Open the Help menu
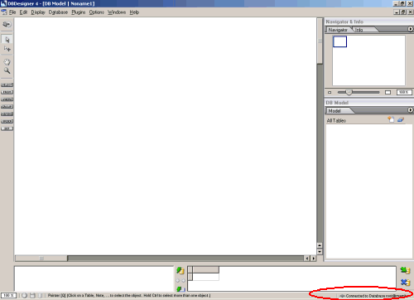The height and width of the screenshot is (300, 414). coord(134,12)
